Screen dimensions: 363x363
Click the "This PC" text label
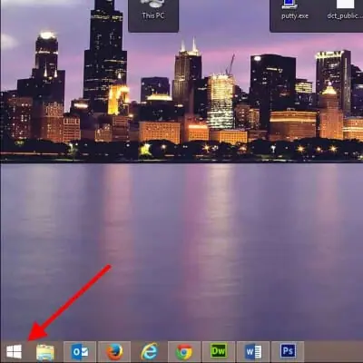tap(153, 15)
